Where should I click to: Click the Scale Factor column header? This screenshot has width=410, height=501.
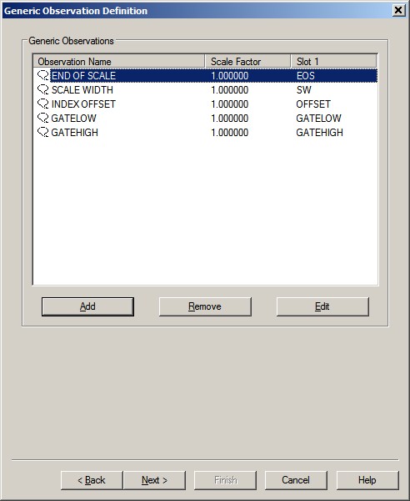[x=247, y=61]
